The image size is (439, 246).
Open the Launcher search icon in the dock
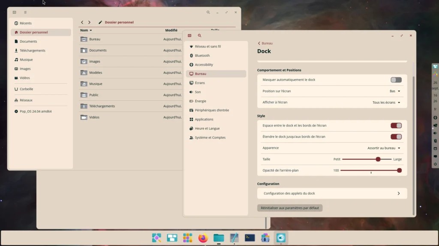click(156, 237)
